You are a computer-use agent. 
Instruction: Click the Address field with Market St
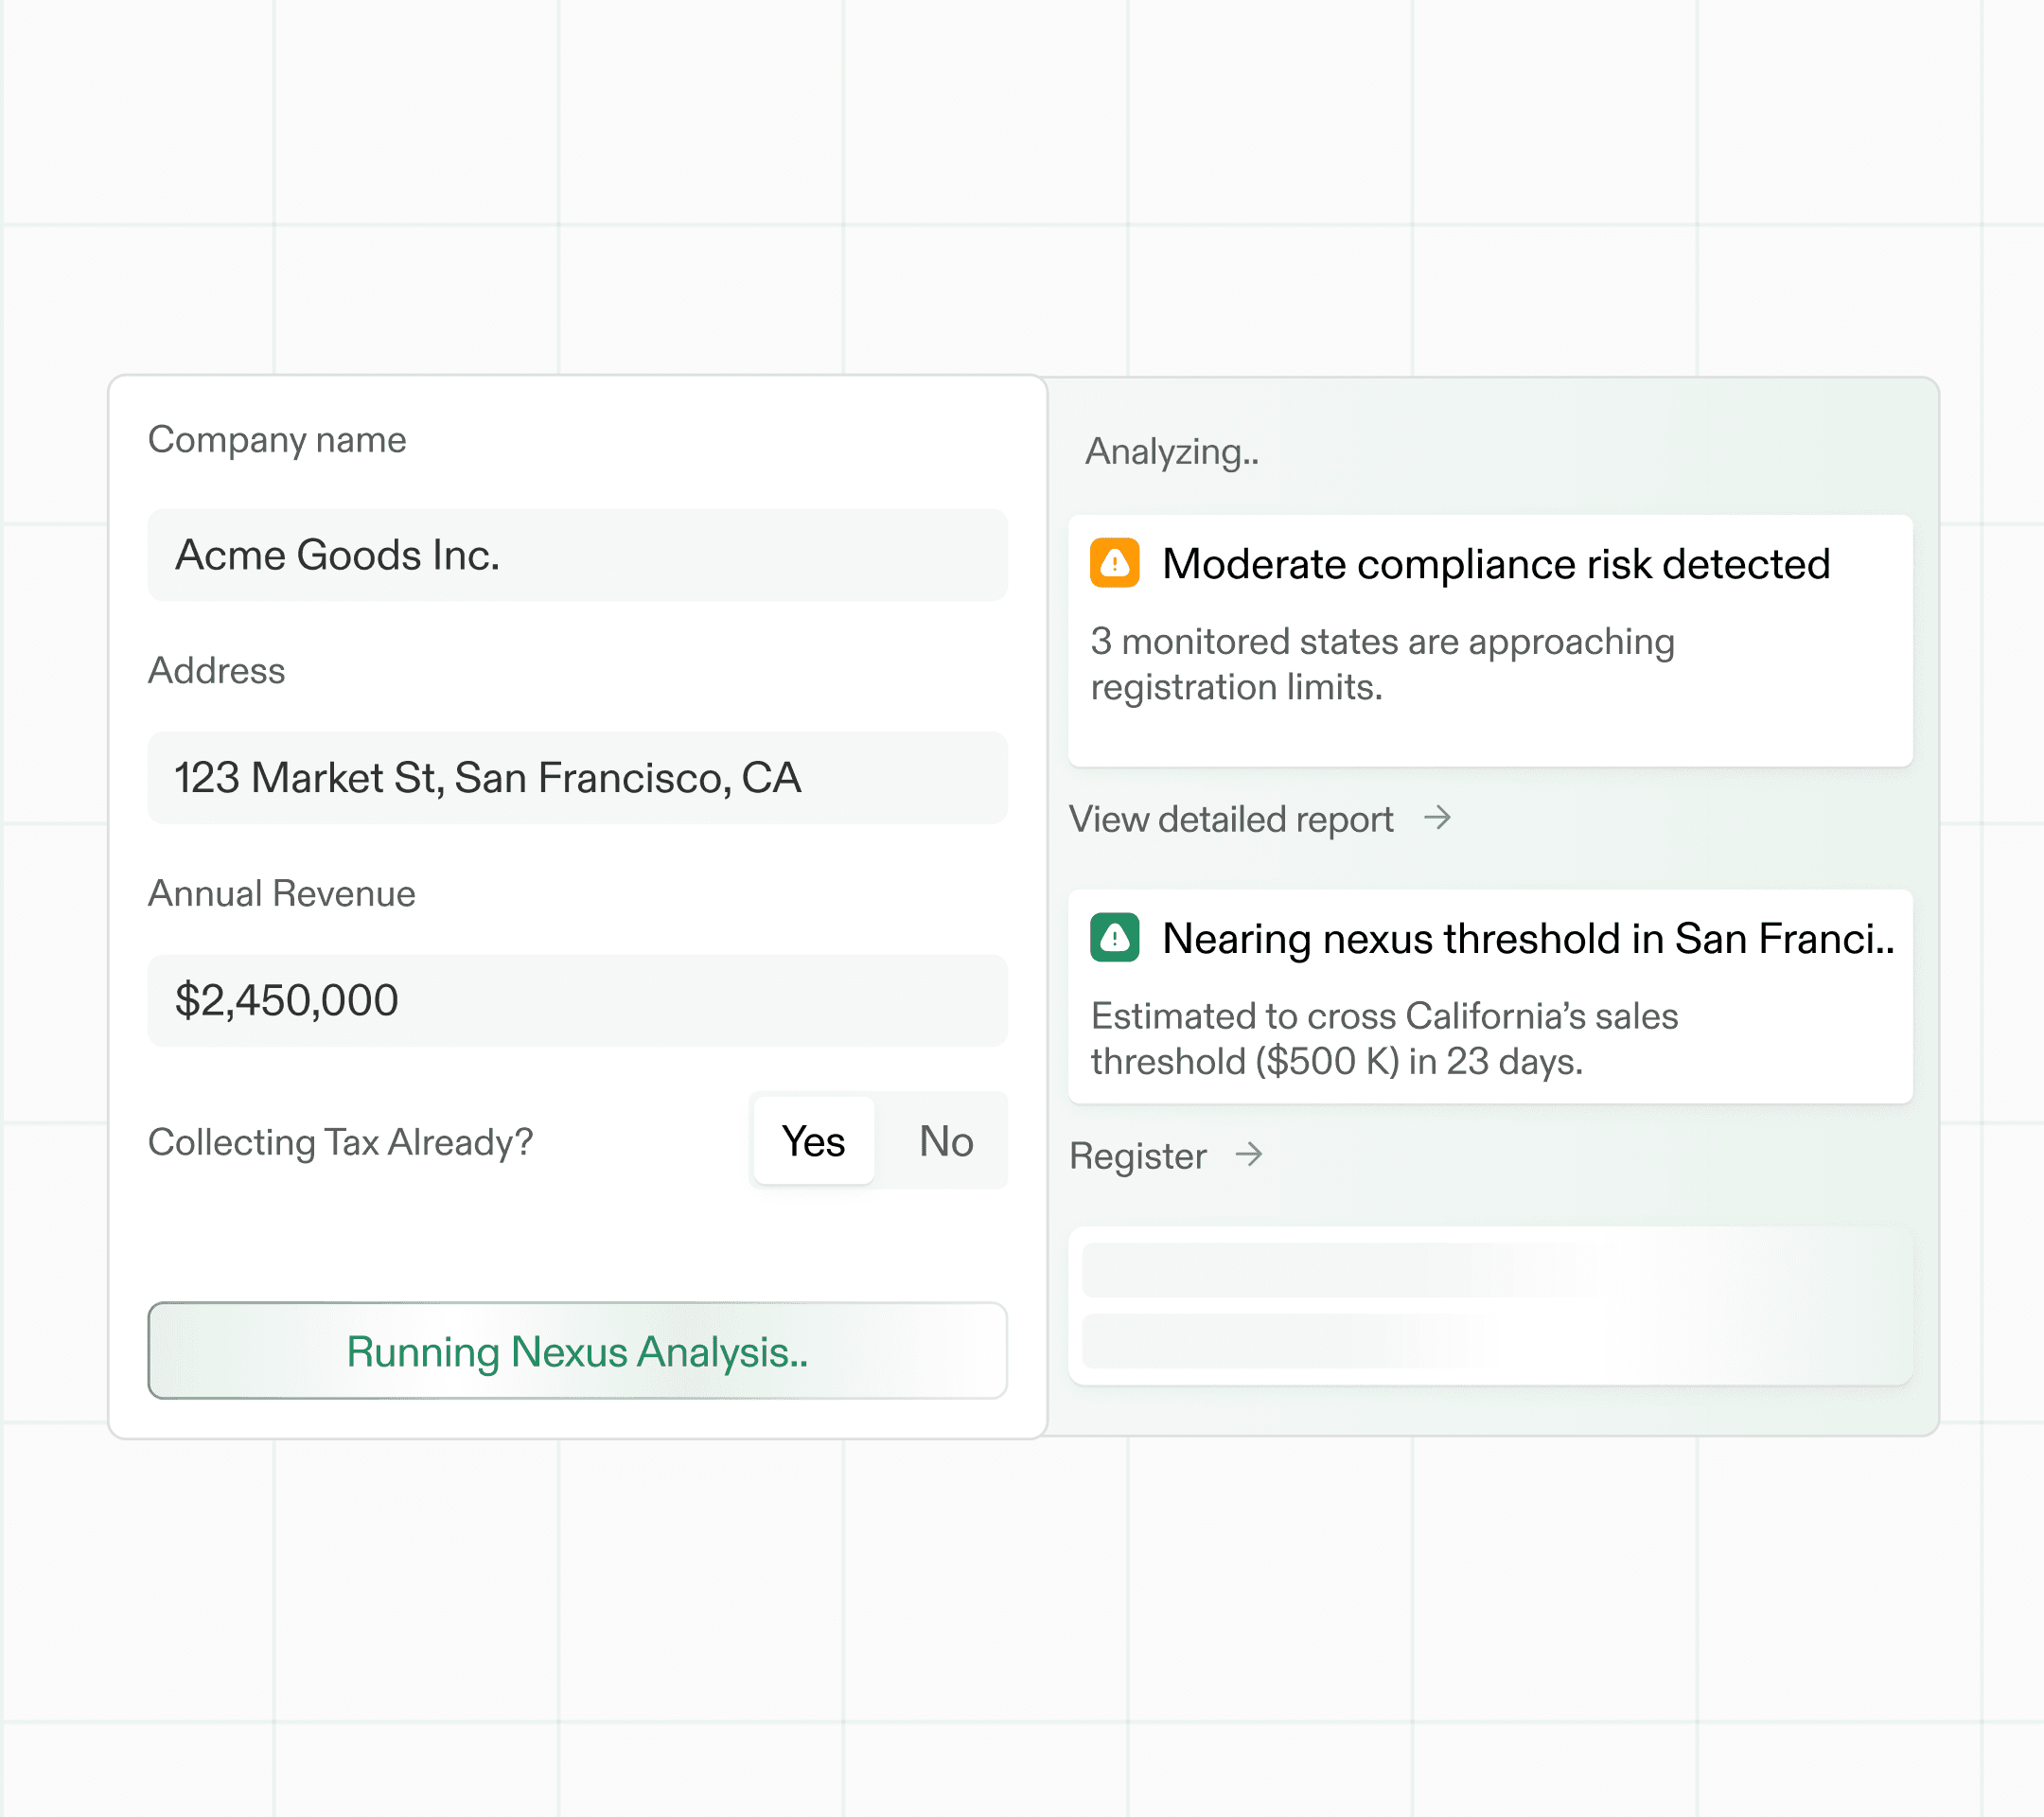[577, 778]
